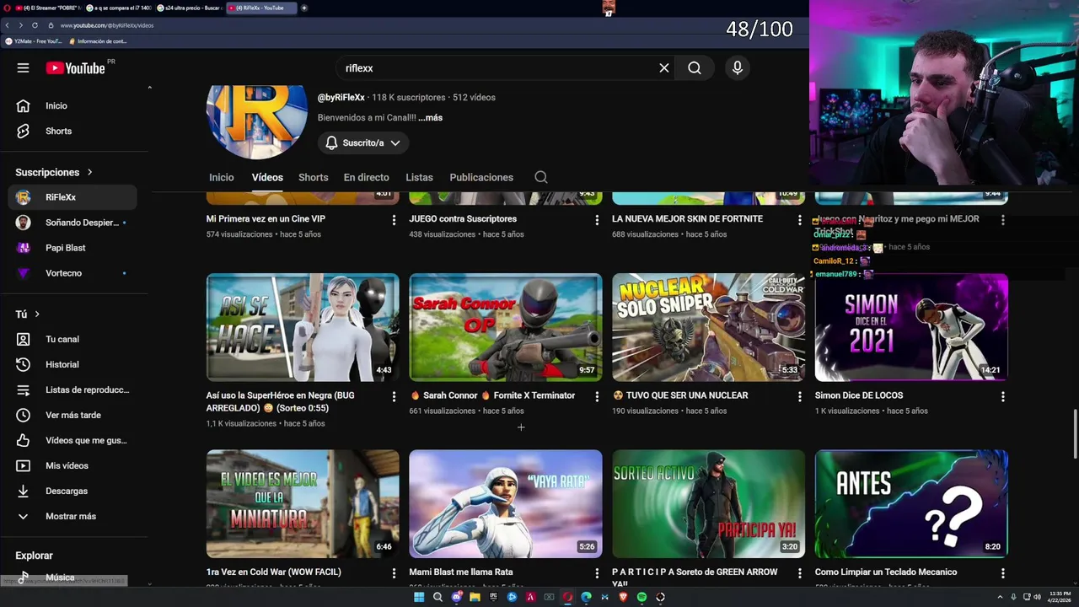
Task: Open Papi Blast subscription channel
Action: point(72,248)
